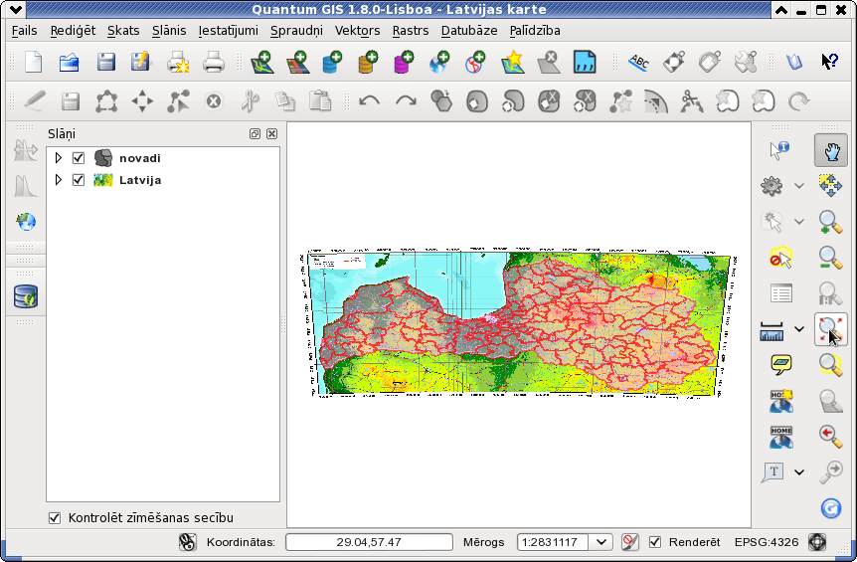857x562 pixels.
Task: Open dropdown next to the gear feature action
Action: [799, 186]
